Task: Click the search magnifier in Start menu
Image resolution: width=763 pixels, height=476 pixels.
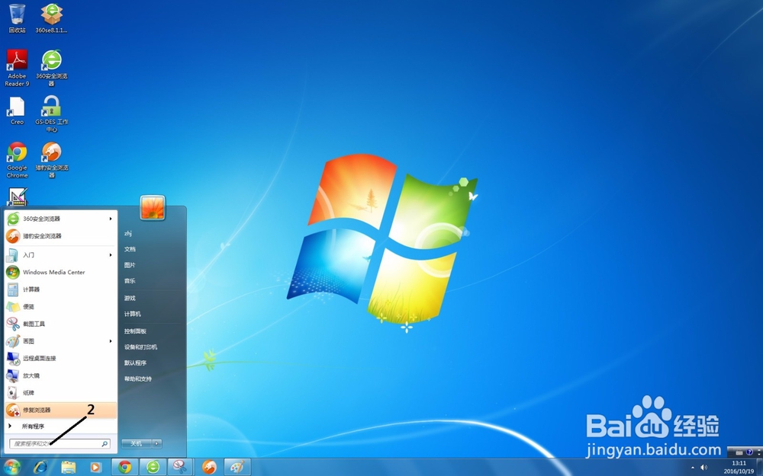Action: 104,443
